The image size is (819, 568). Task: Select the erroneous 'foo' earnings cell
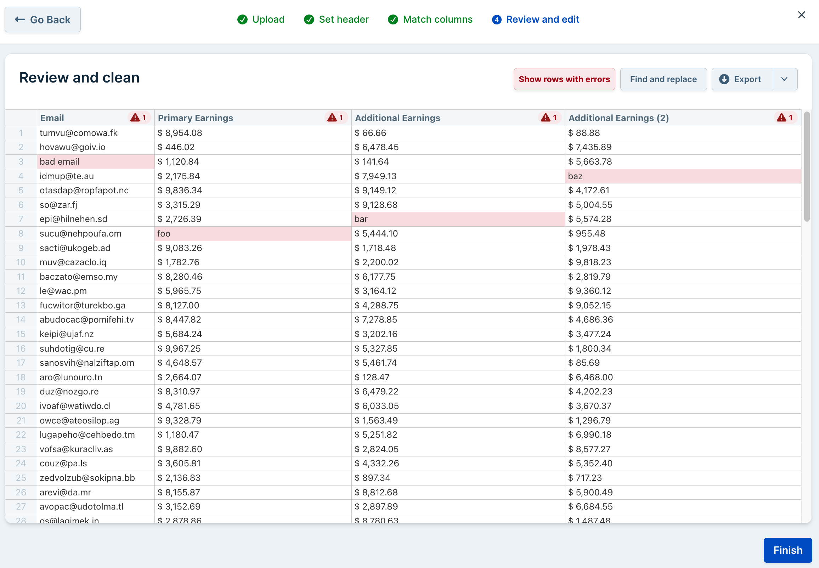253,233
